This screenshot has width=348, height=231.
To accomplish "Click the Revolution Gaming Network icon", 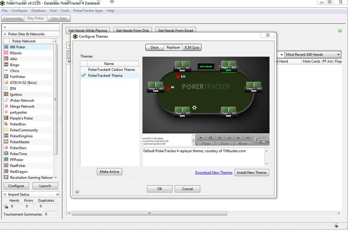I will coord(6,177).
